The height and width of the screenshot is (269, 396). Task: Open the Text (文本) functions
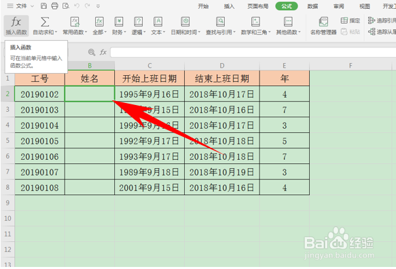158,26
